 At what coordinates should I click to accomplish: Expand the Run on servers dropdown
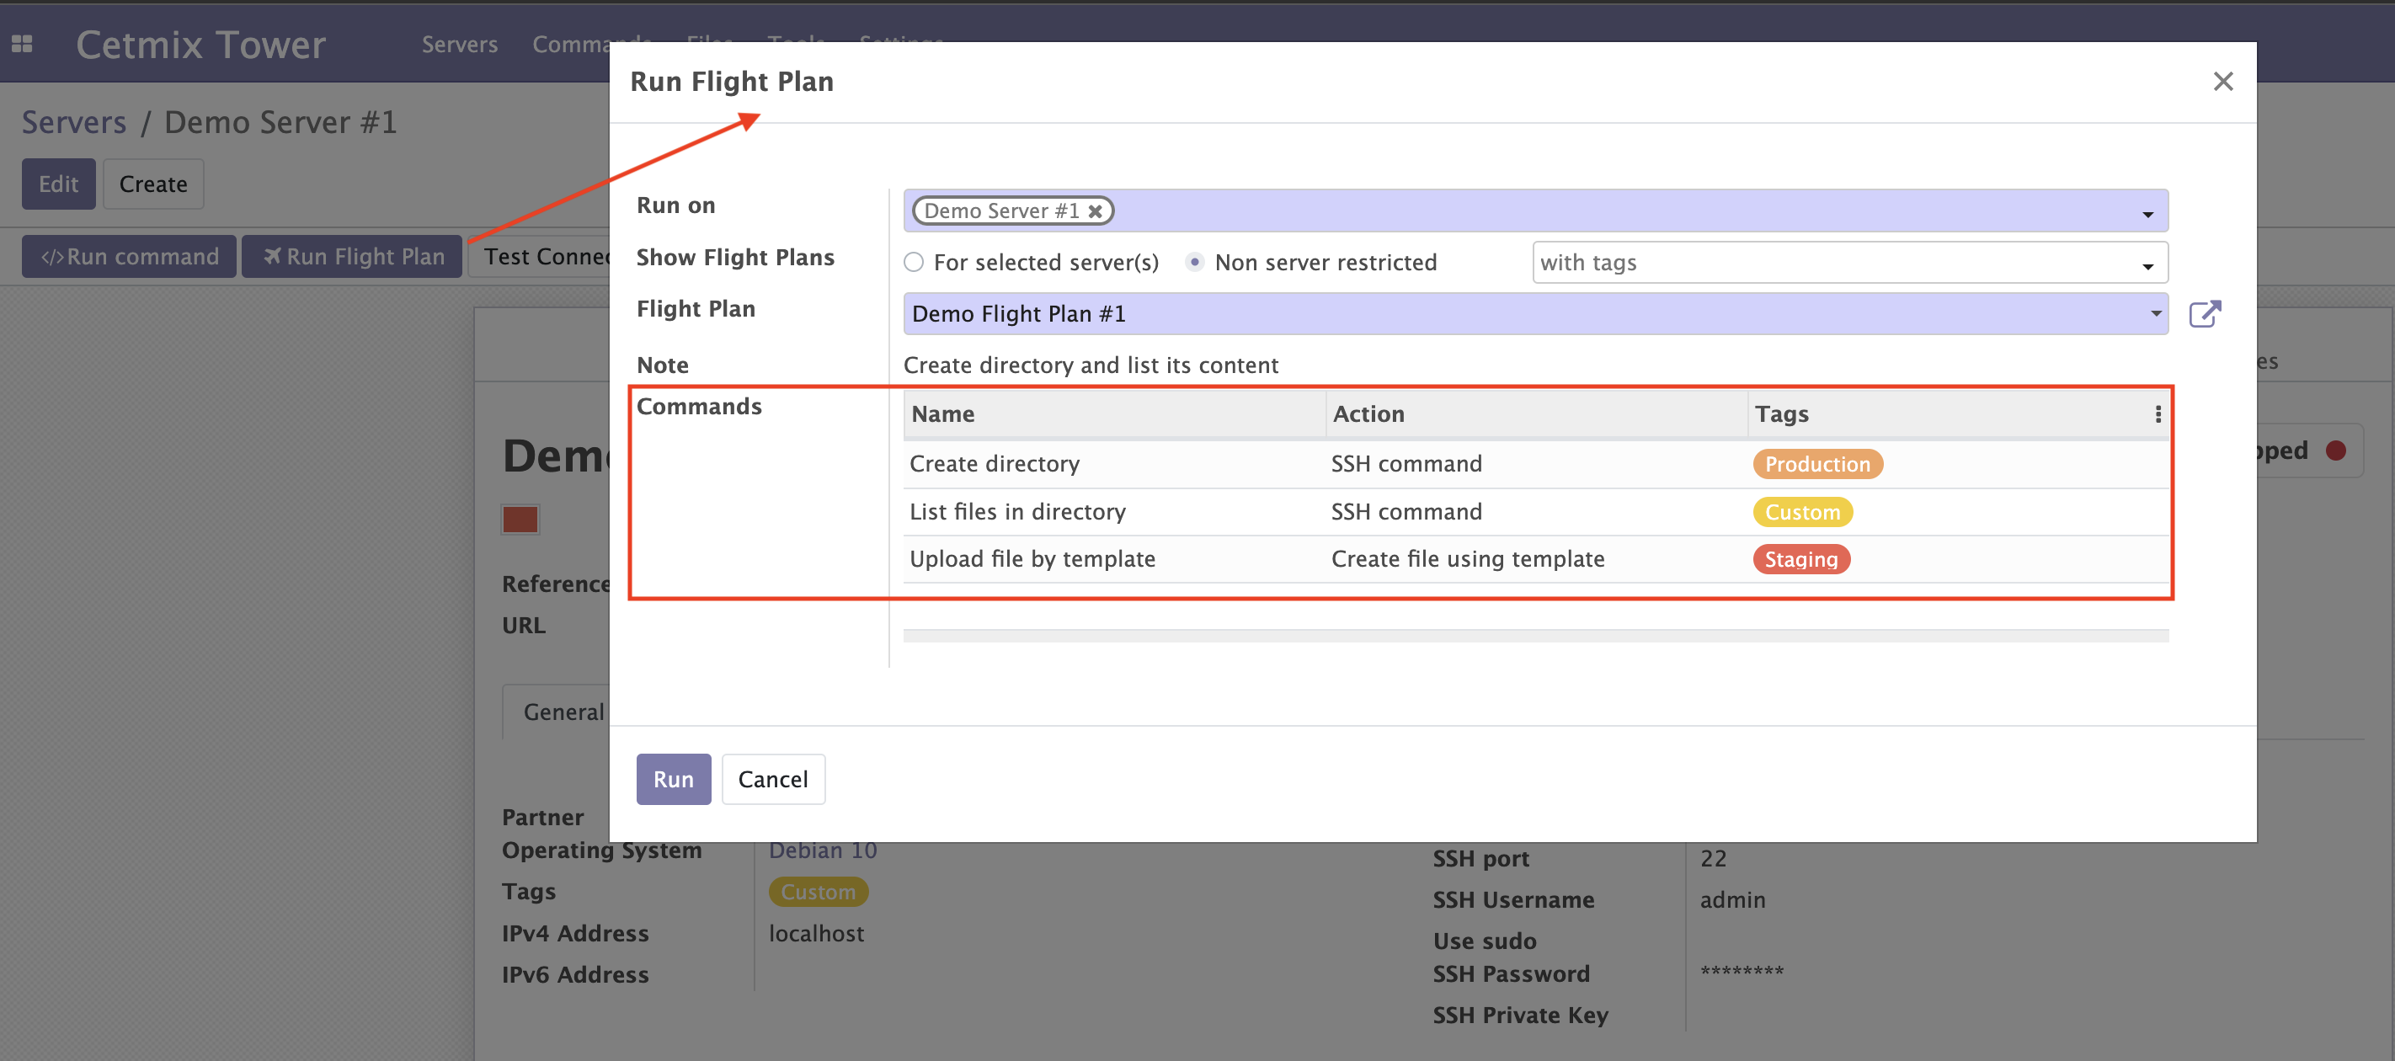(x=2147, y=215)
